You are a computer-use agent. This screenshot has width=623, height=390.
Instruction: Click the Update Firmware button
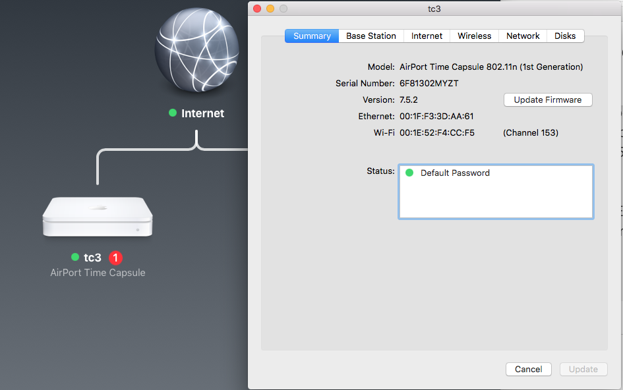pos(548,99)
